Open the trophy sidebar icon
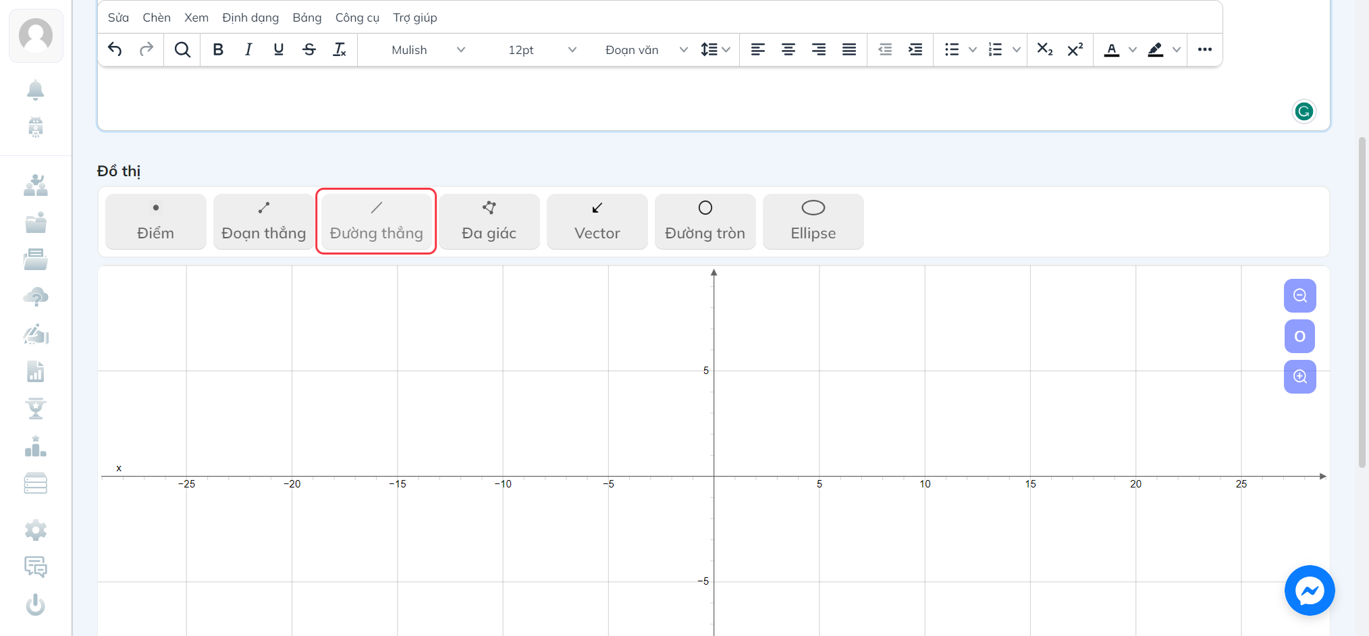1369x636 pixels. click(36, 408)
